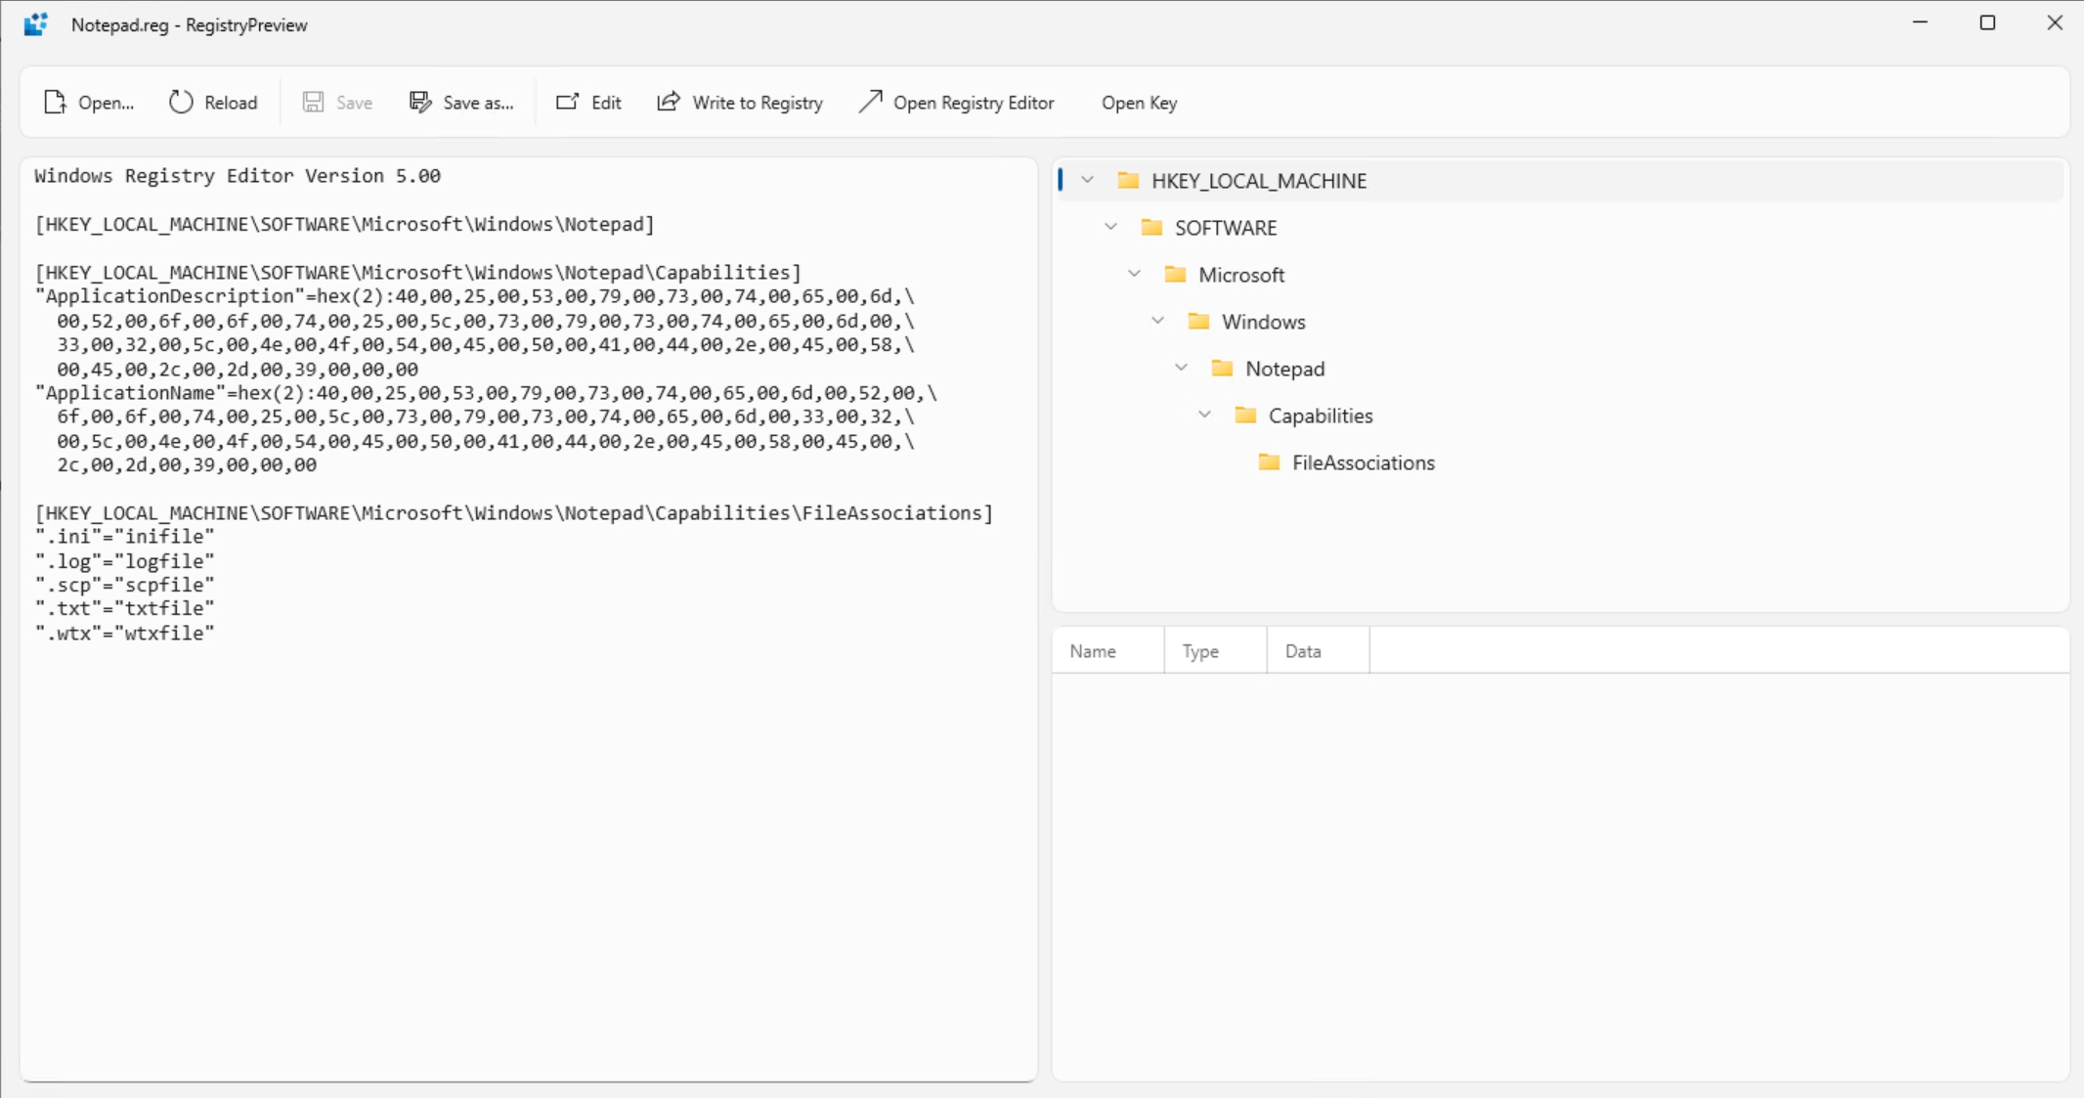Select the Notepad key in the tree
The height and width of the screenshot is (1098, 2084).
pos(1284,368)
